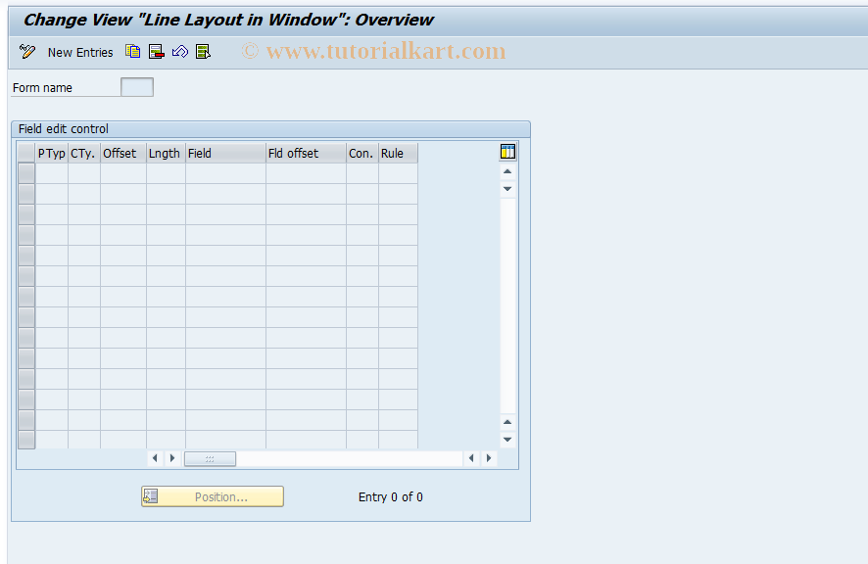Click vertical scroll up arrow at top
Image resolution: width=868 pixels, height=564 pixels.
(507, 171)
